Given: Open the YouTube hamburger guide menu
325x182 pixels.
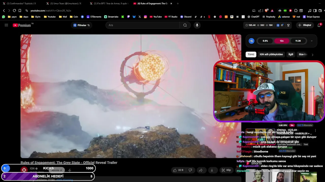Looking at the screenshot, I should point(6,25).
